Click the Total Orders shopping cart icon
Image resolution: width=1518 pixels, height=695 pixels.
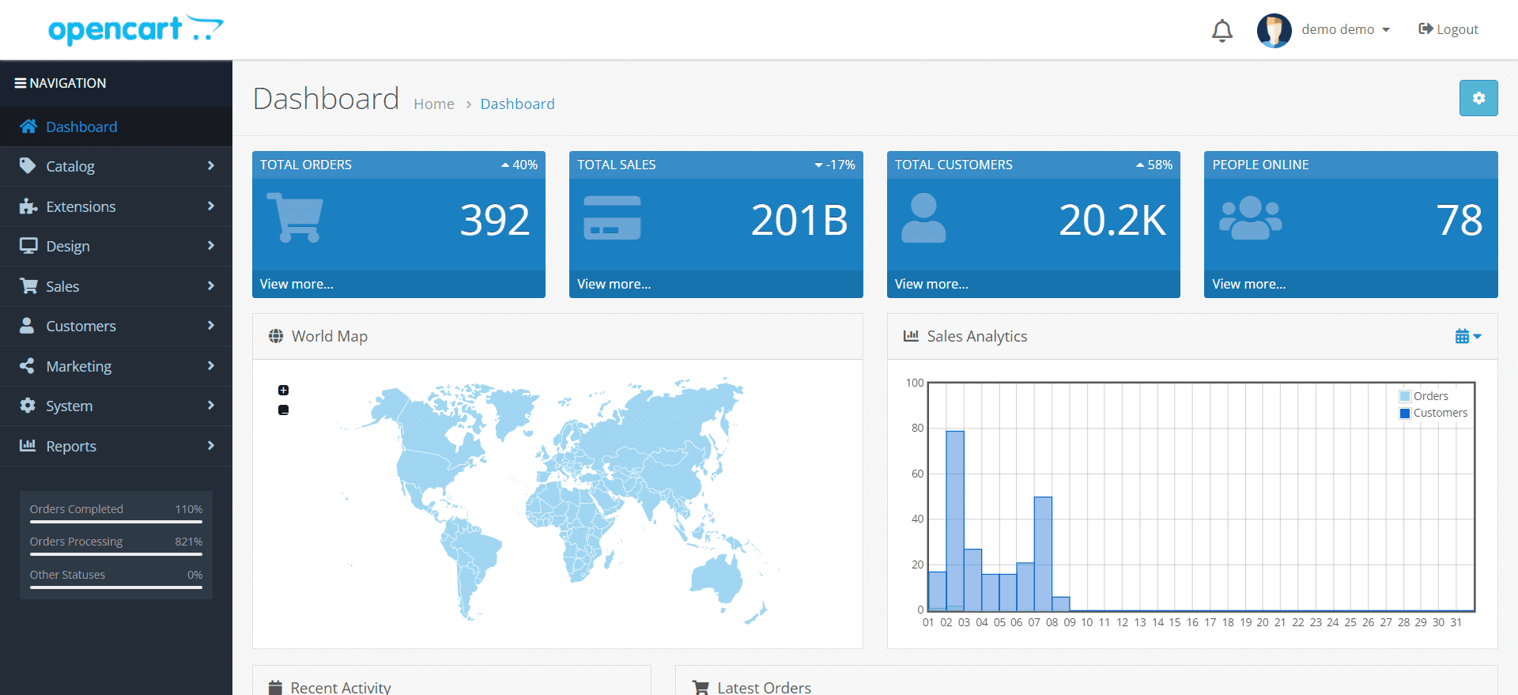coord(296,217)
